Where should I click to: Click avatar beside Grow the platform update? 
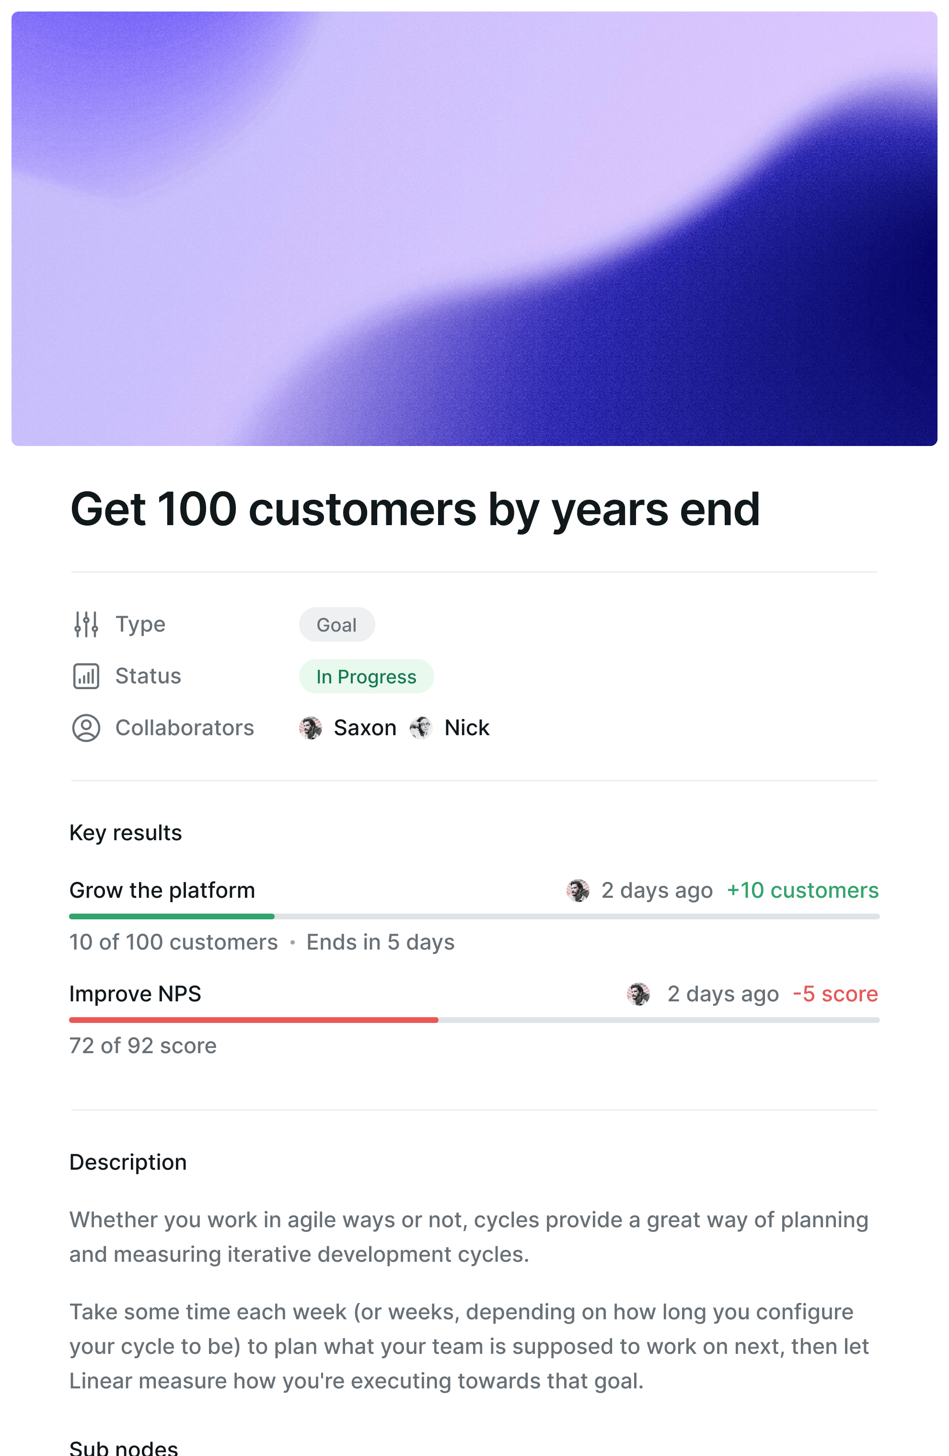(578, 891)
